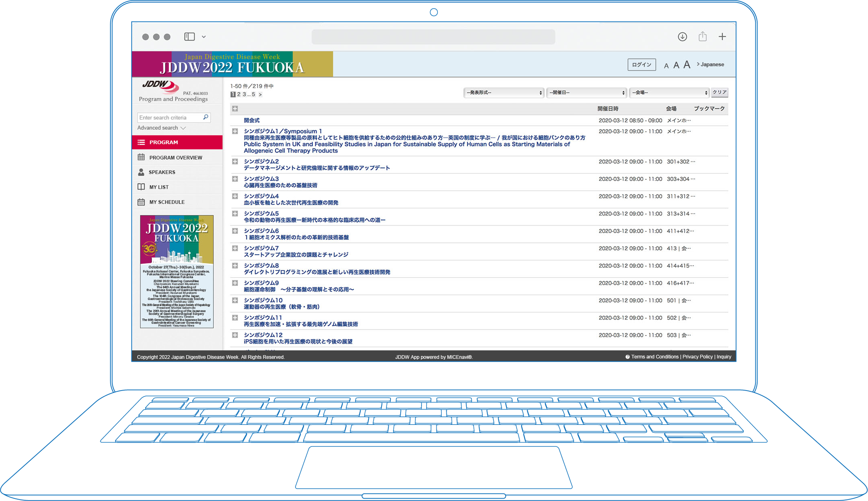Viewport: 868px width, 501px height.
Task: Open Privacy Policy footer link
Action: pyautogui.click(x=697, y=357)
